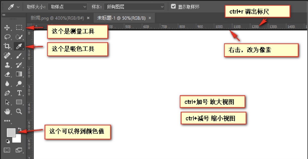308x159 pixels.
Task: Activate the Crop tool
Action: 7,46
